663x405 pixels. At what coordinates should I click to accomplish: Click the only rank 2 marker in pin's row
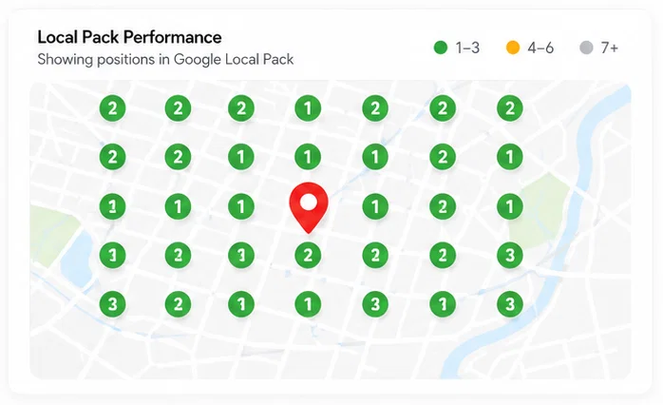point(443,206)
